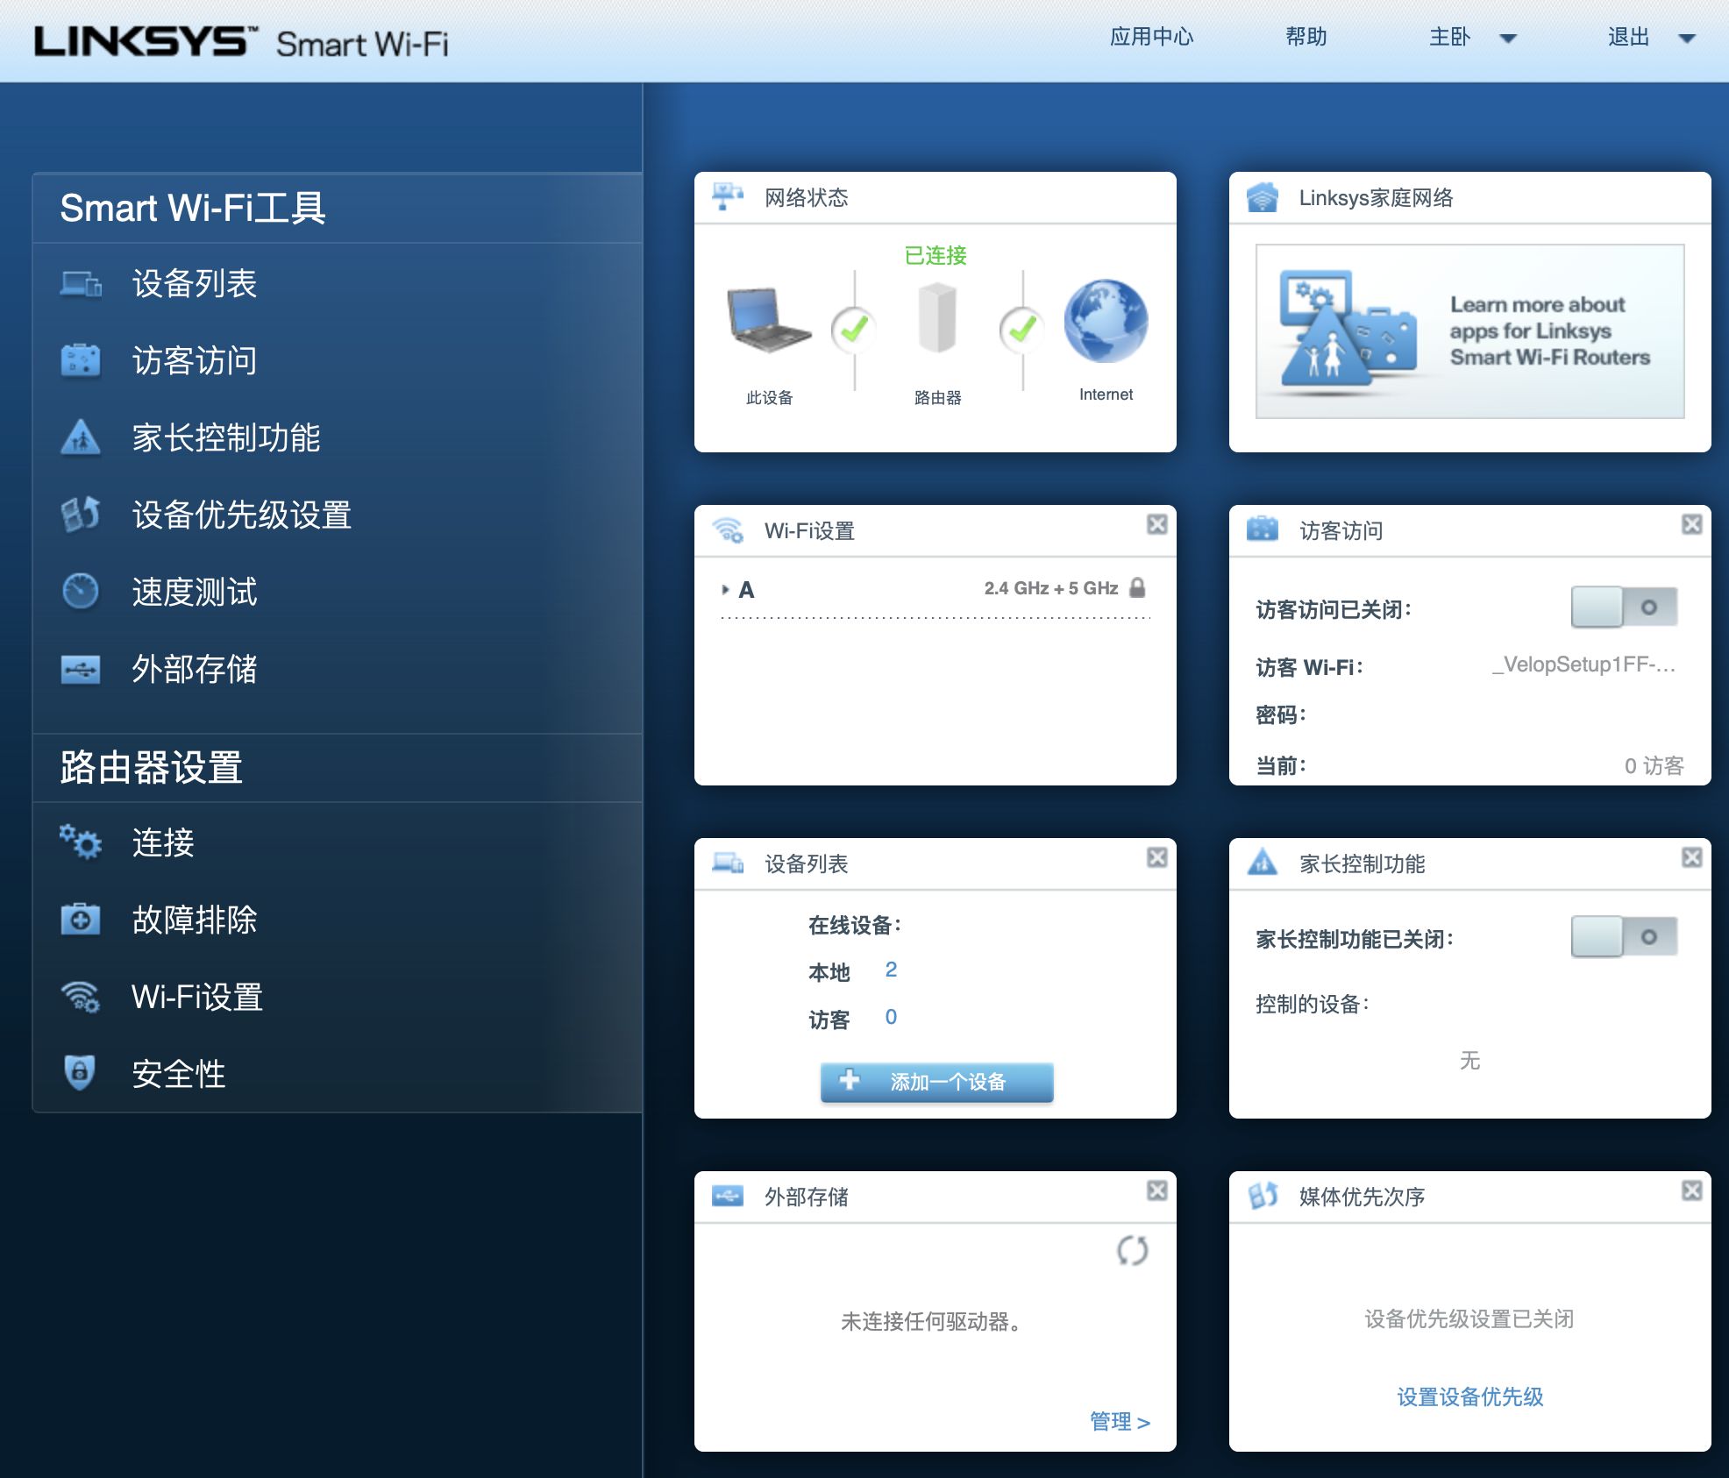Toggle the parental controls (家长控制功能已关闭) switch
Screen dimensions: 1729x1478
(1624, 937)
